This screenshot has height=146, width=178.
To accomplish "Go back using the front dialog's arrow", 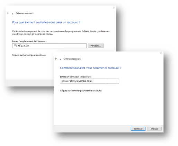I will click(x=56, y=59).
